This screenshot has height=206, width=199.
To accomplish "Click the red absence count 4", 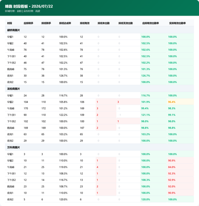I will 97,167.
